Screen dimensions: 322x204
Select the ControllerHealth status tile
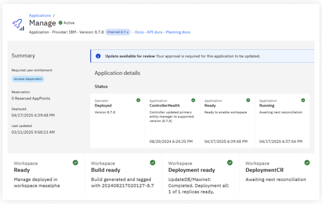tap(172, 120)
